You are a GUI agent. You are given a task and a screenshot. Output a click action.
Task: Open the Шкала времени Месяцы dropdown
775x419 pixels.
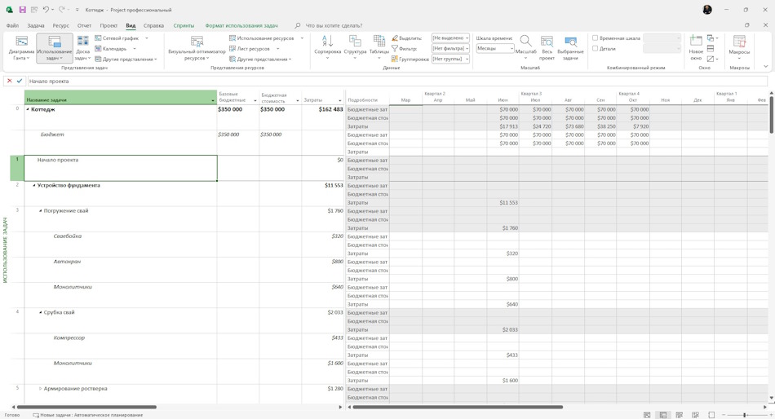(495, 48)
